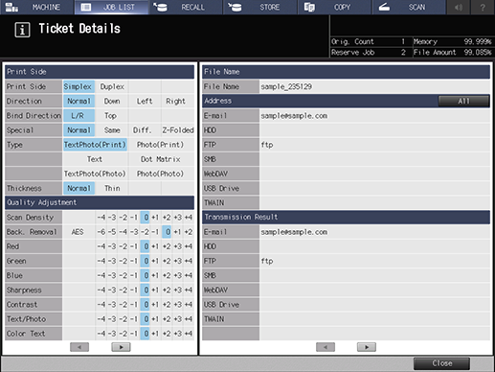Select Z-Folded special original option
This screenshot has height=372, width=495.
pyautogui.click(x=178, y=130)
